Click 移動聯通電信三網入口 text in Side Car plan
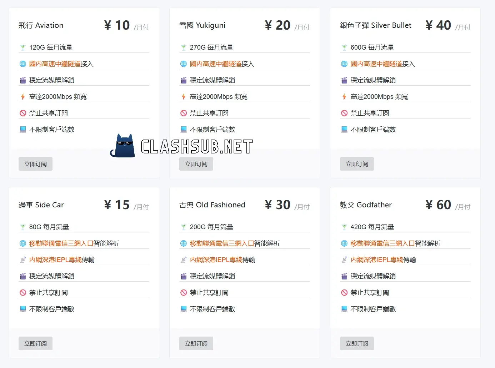 click(61, 243)
